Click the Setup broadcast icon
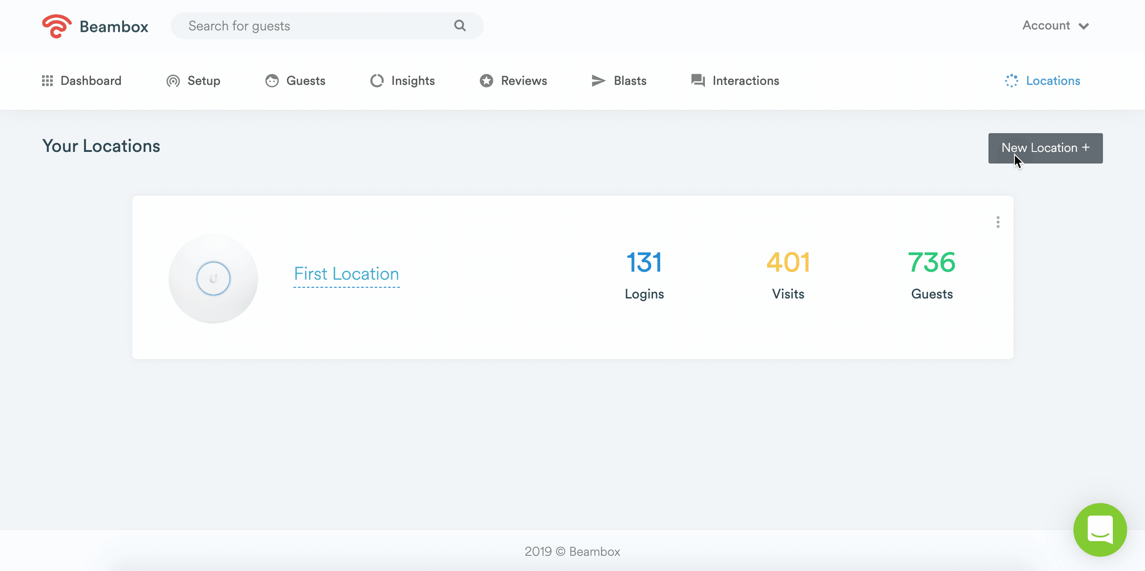Image resolution: width=1145 pixels, height=571 pixels. coord(173,81)
